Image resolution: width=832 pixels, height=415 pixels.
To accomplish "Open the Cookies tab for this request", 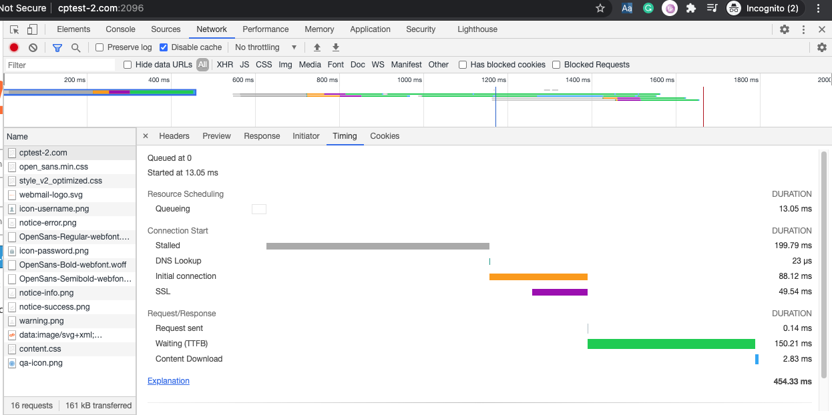I will point(385,136).
